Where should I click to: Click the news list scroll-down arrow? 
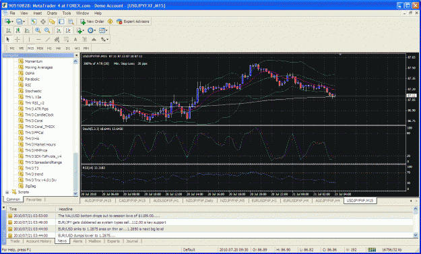[416, 235]
